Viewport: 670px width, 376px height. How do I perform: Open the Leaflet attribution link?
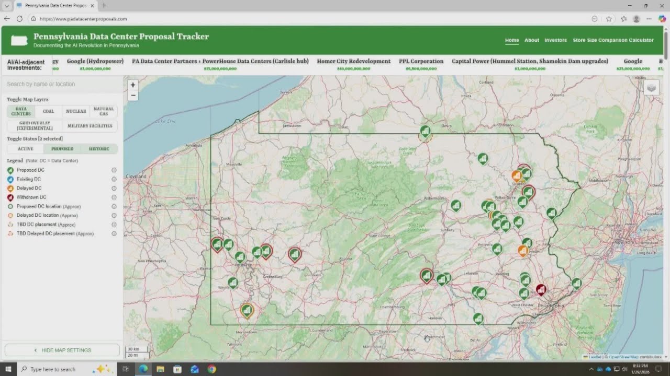point(595,357)
